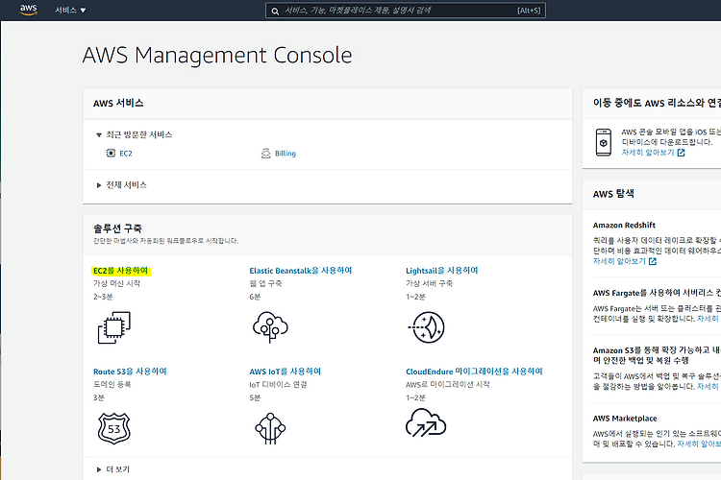
Task: Open the highlighted EC2를 사용하여 link
Action: [x=121, y=271]
